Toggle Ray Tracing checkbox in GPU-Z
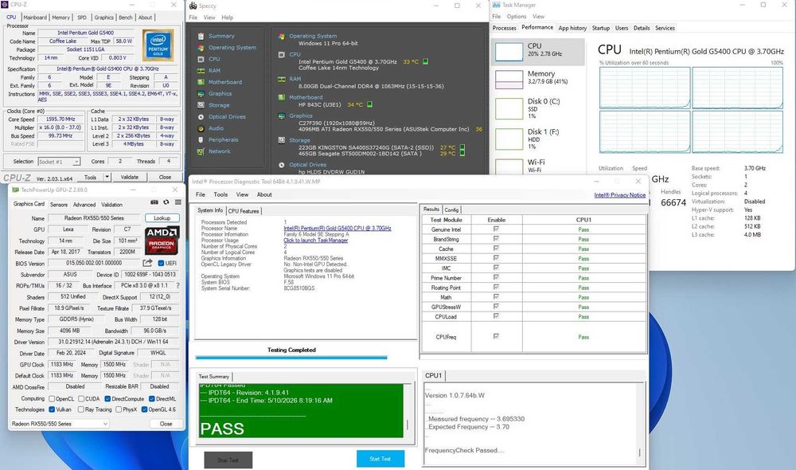Viewport: 796px width, 470px height. [x=81, y=409]
